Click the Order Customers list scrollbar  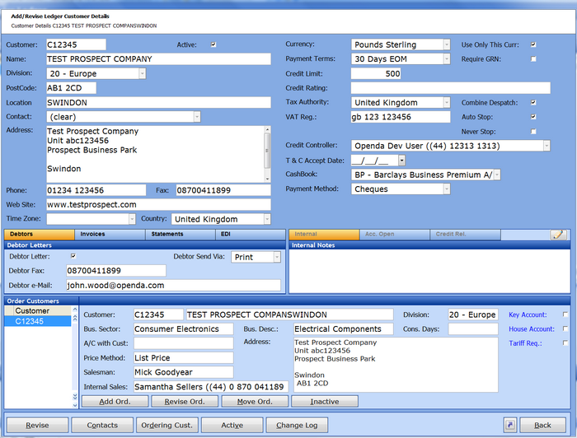[75, 357]
